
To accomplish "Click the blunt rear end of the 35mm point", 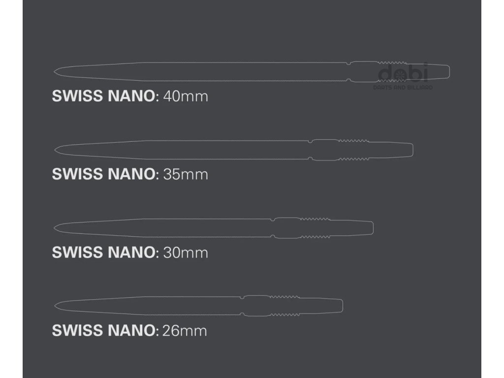I will click(411, 150).
